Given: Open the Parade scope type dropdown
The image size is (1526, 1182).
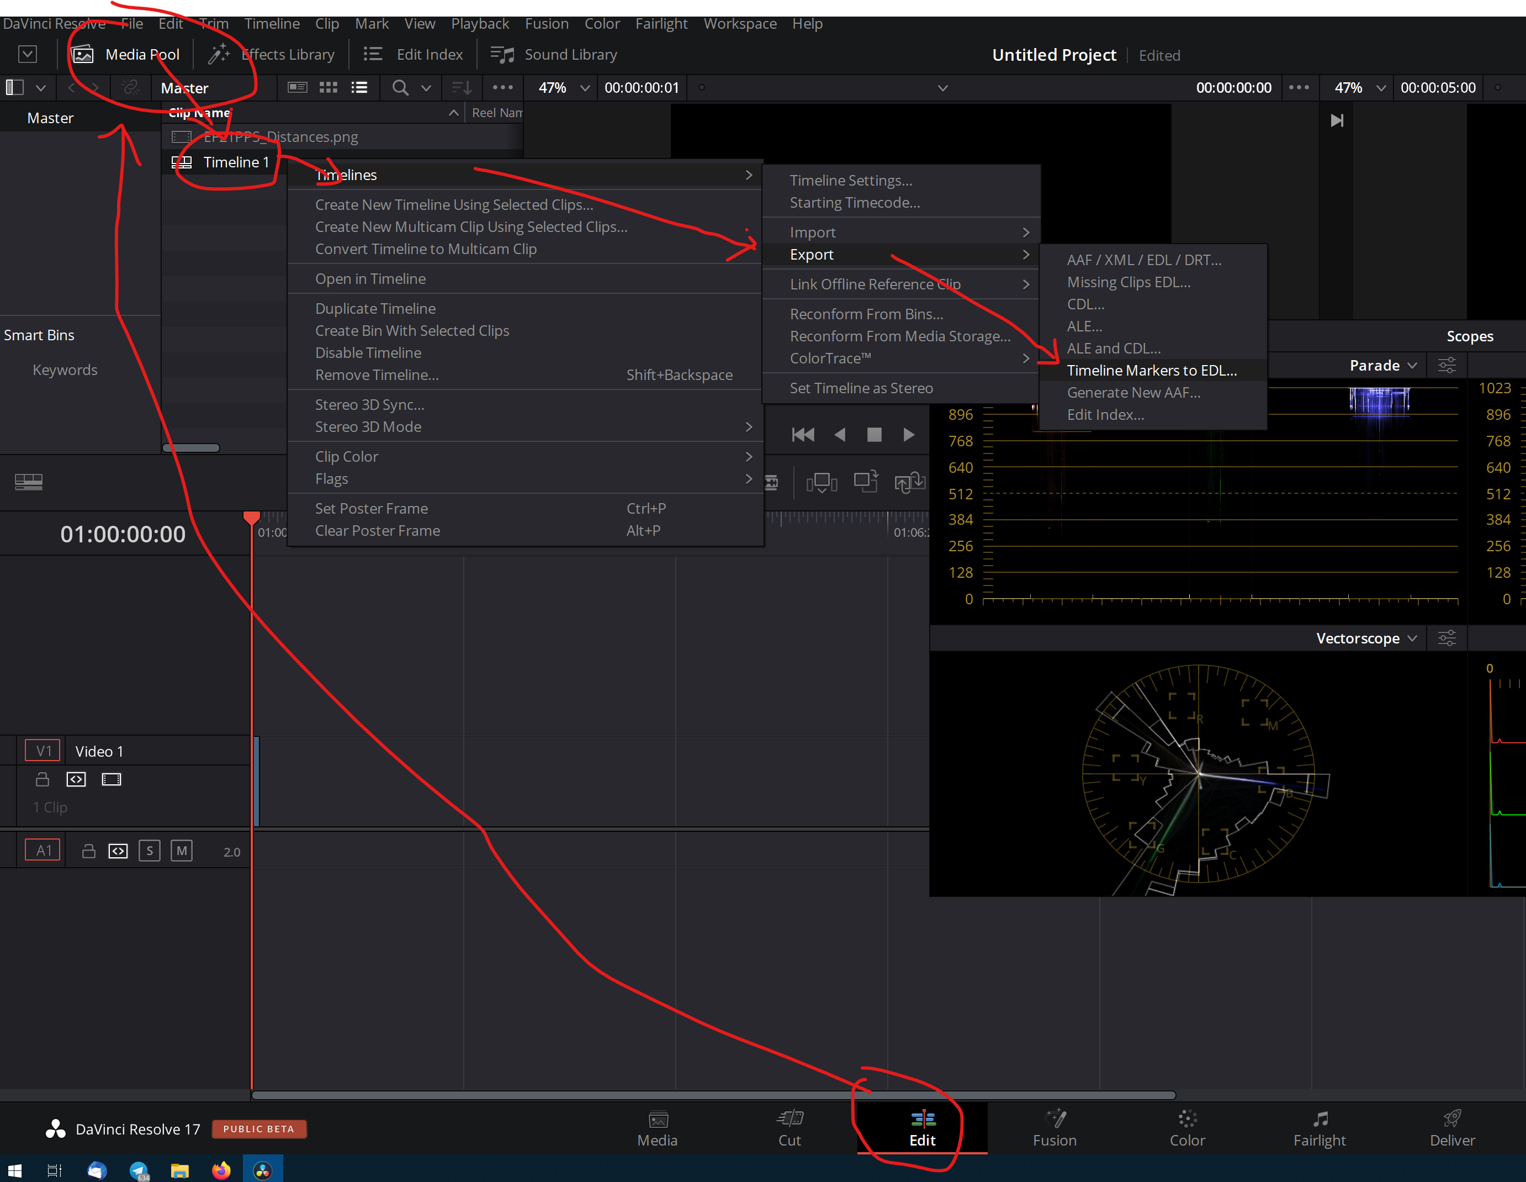Looking at the screenshot, I should [1383, 366].
